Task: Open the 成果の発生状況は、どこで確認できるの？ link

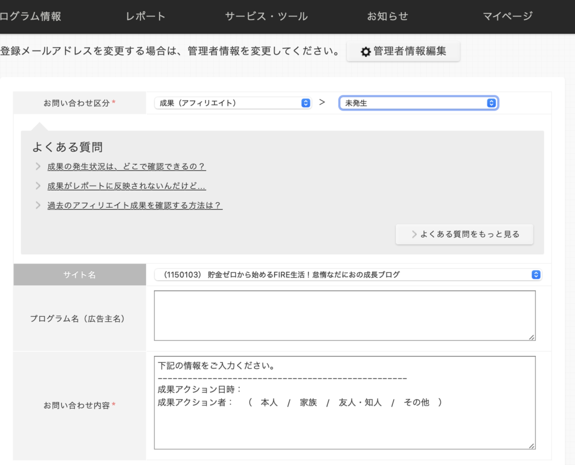Action: pyautogui.click(x=126, y=166)
